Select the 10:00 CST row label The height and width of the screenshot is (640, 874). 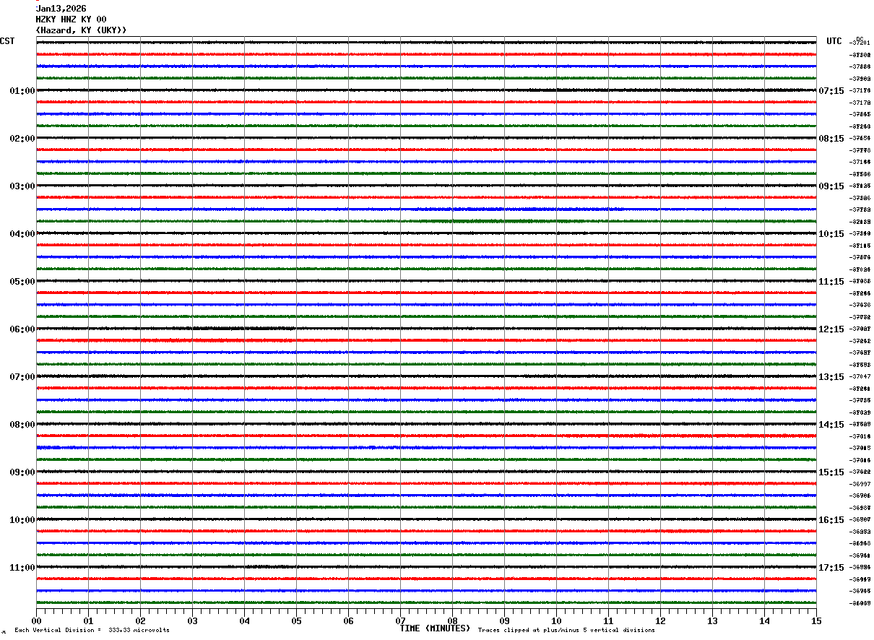pyautogui.click(x=22, y=520)
